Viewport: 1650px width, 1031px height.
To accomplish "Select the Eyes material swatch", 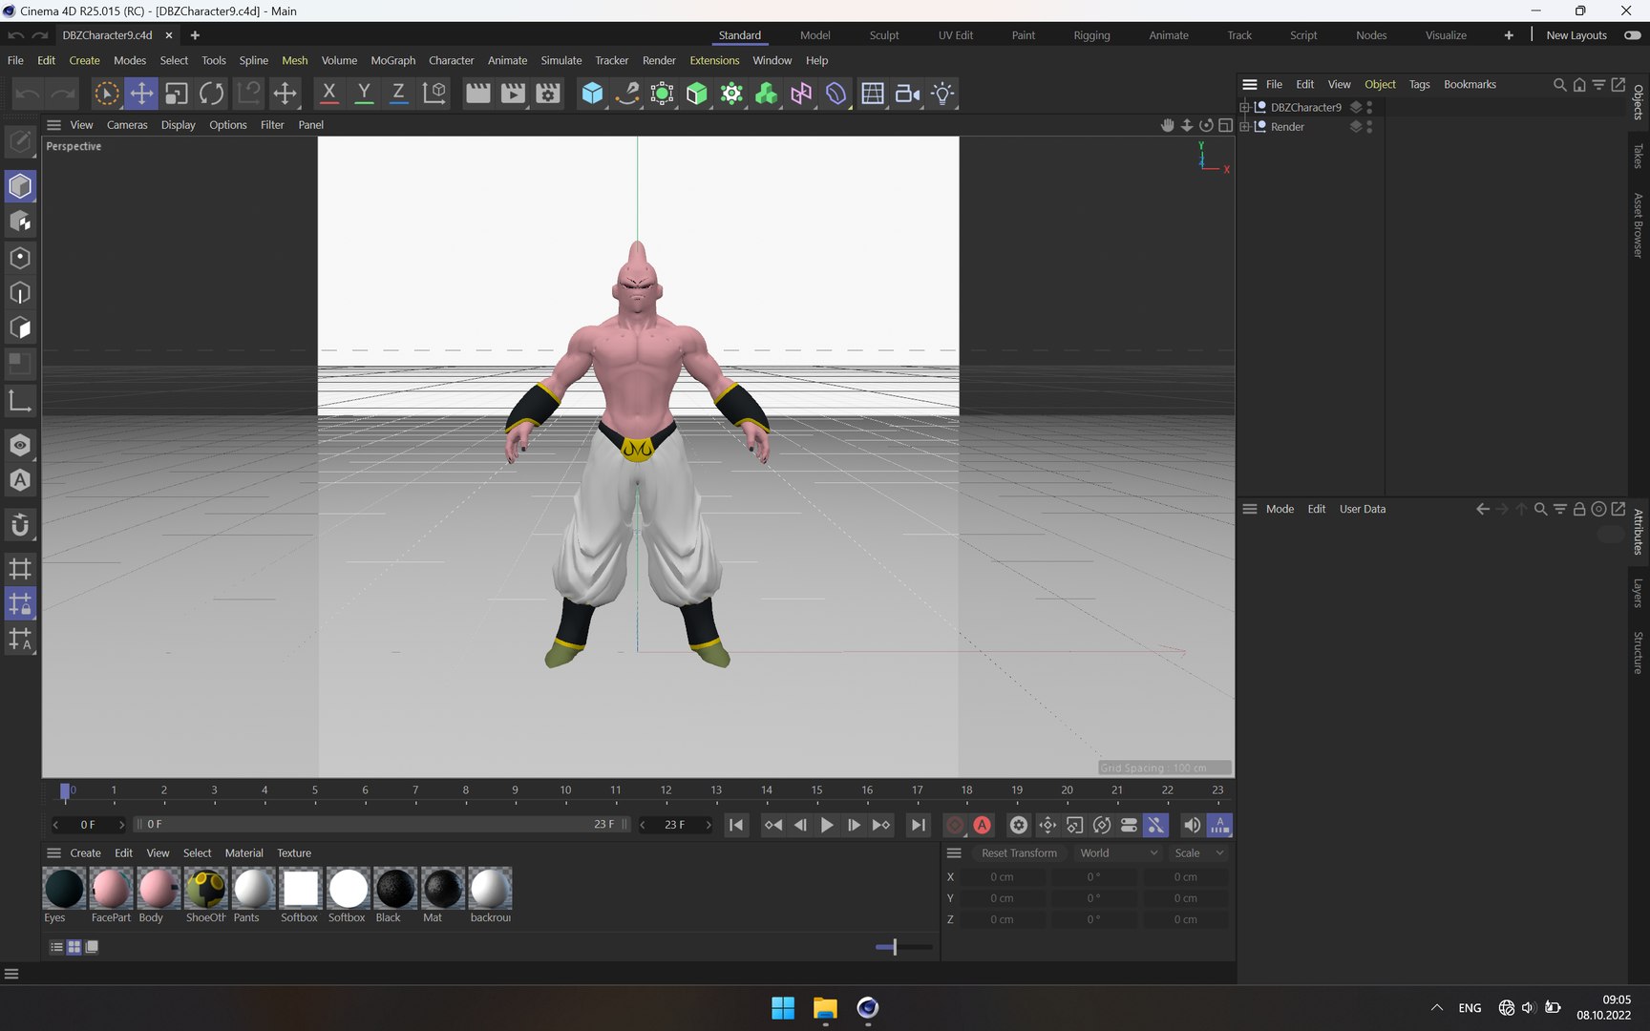I will 64,889.
